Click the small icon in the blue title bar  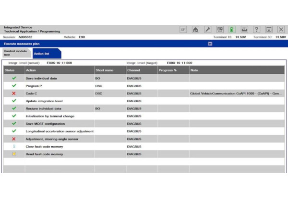[210, 43]
